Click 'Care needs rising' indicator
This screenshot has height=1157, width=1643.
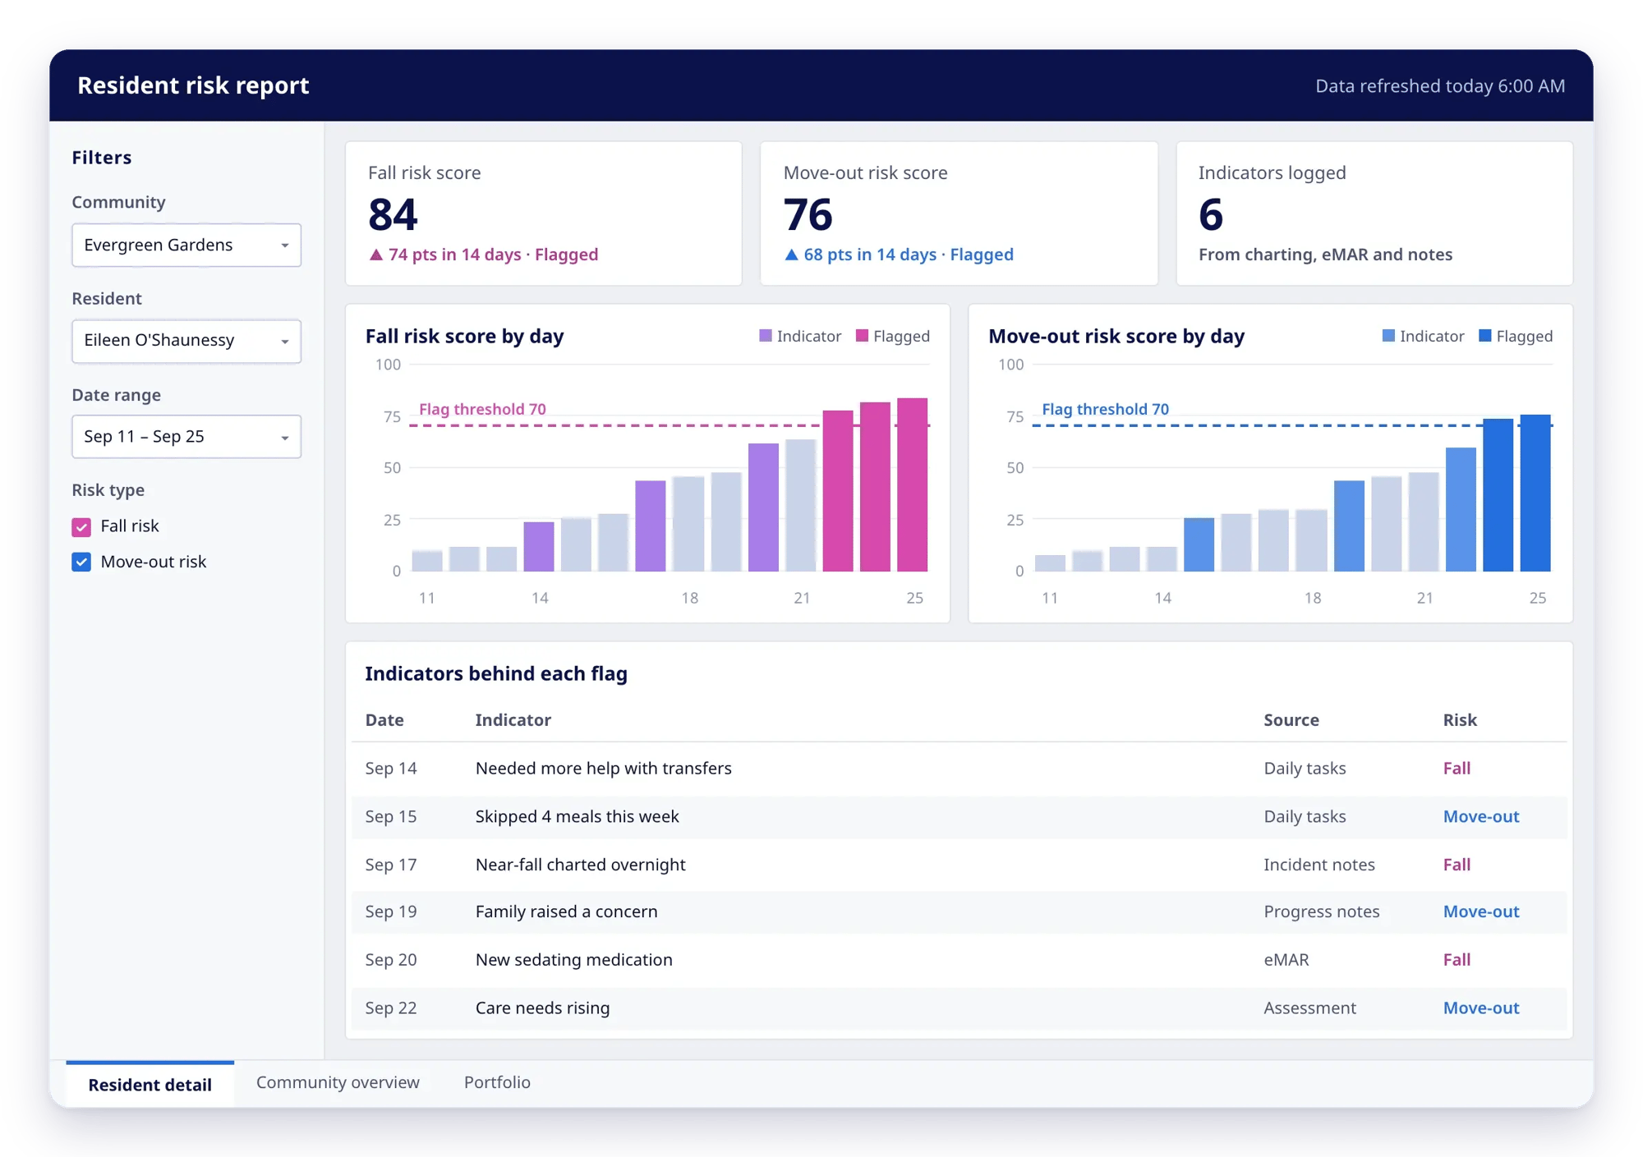[542, 1008]
